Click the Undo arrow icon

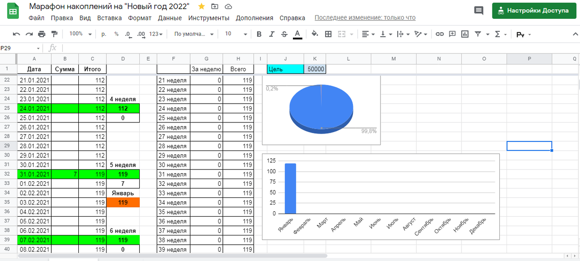(16, 34)
